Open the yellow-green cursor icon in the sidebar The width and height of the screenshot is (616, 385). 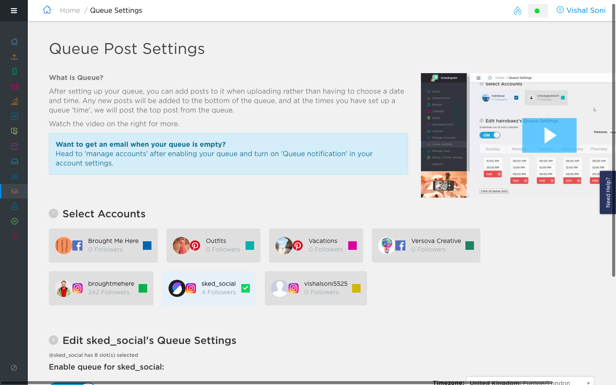point(15,131)
